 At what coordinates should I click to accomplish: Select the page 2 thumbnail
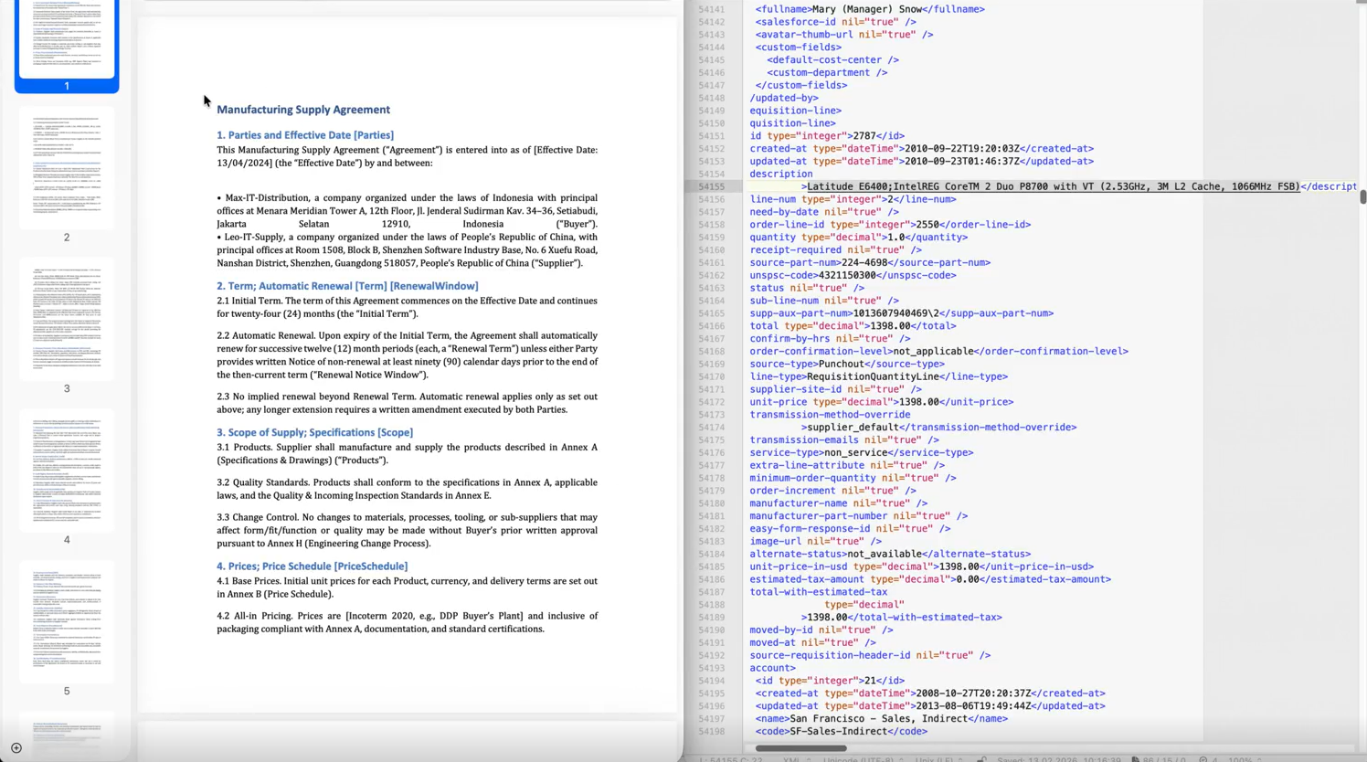point(67,167)
